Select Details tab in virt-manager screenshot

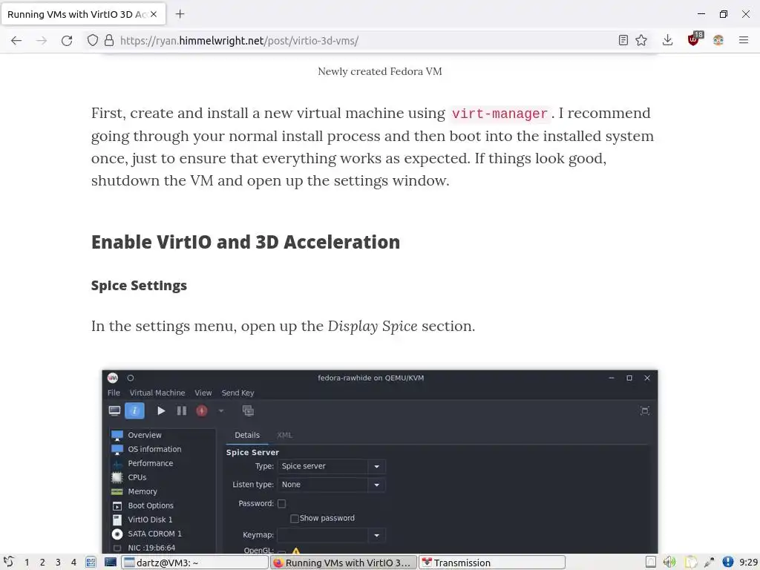coord(247,435)
